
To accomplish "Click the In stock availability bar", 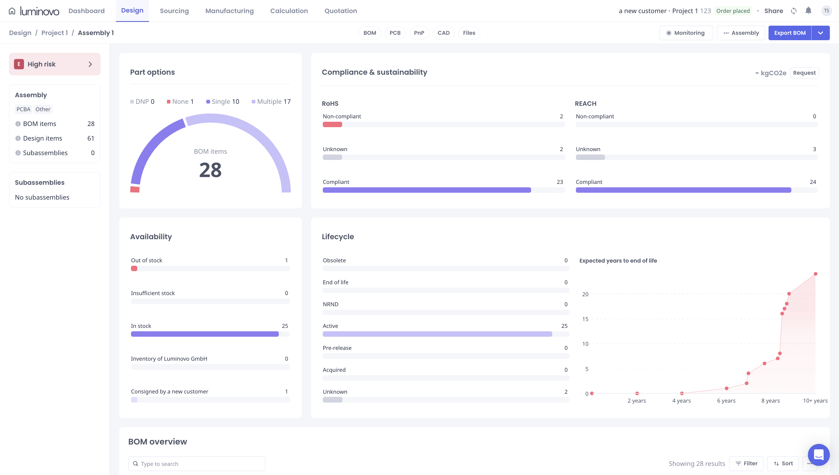I will coord(204,334).
